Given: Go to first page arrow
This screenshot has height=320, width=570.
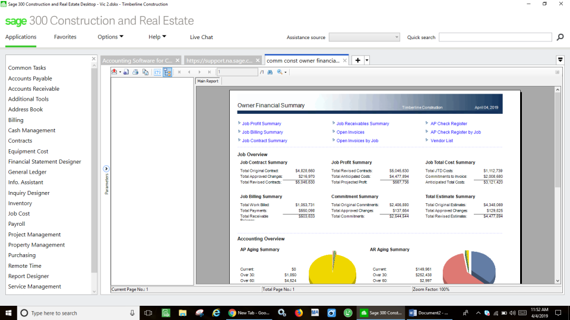Looking at the screenshot, I should coord(179,72).
